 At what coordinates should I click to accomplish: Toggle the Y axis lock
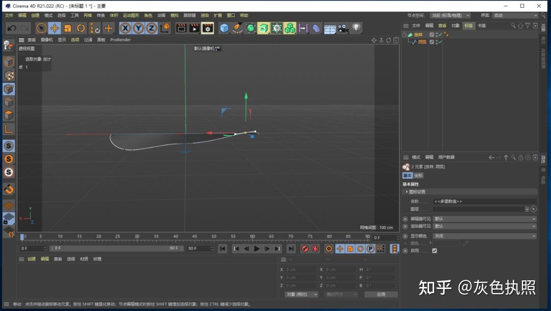click(138, 28)
